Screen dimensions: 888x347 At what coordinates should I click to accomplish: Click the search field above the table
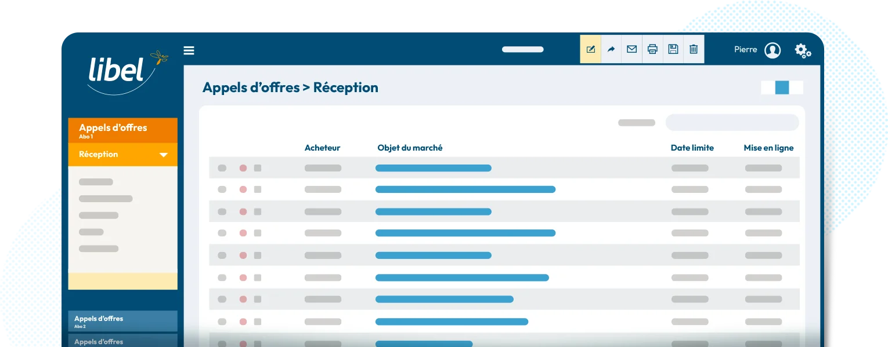[x=732, y=123]
